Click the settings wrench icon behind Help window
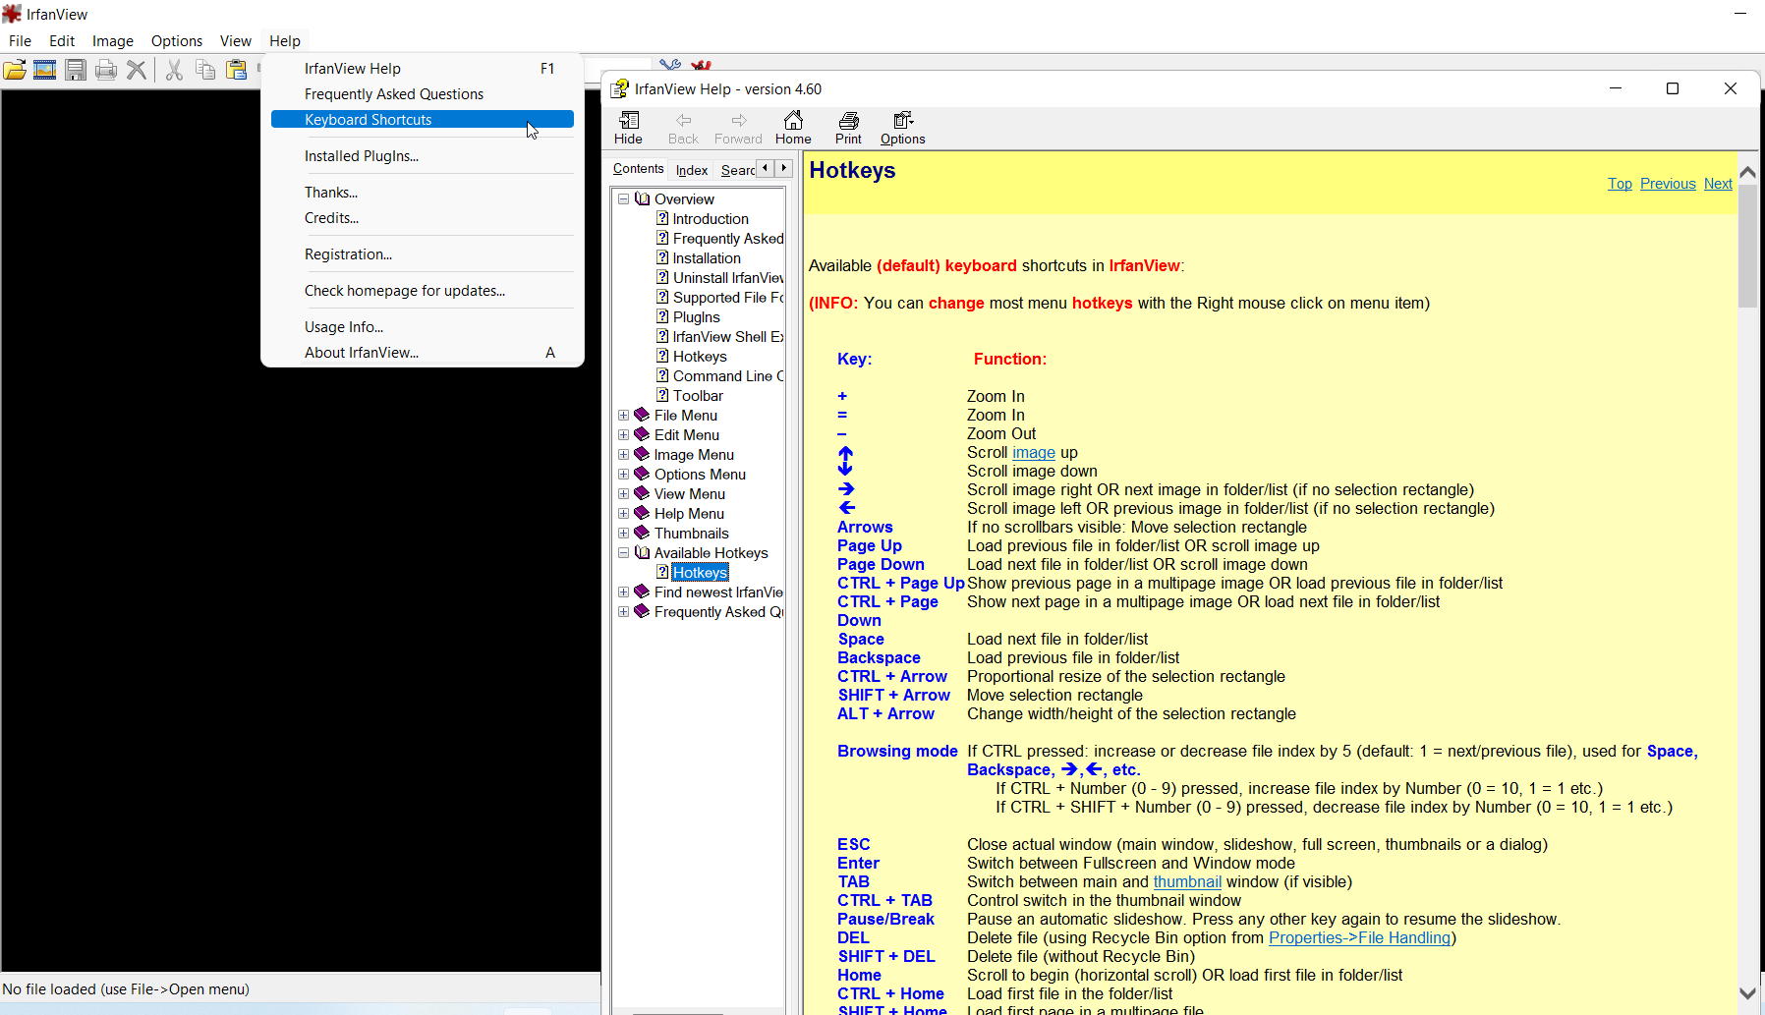This screenshot has width=1765, height=1015. tap(670, 65)
